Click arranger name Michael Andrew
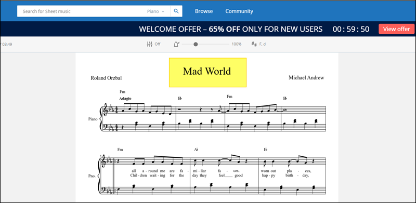The image size is (416, 203). click(306, 78)
